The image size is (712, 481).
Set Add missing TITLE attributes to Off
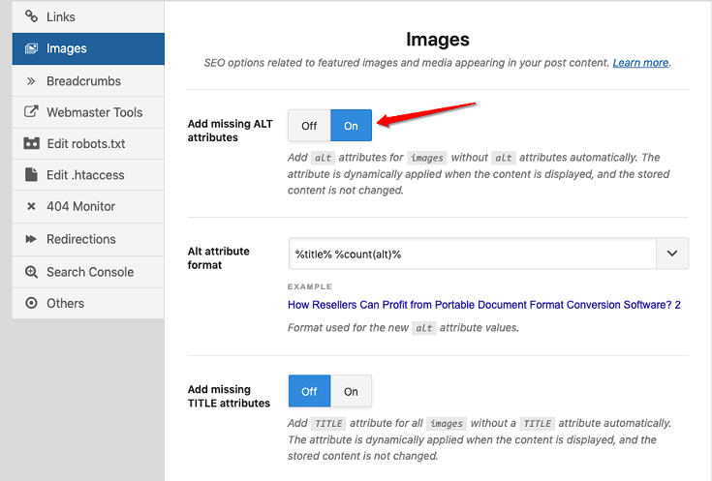(x=309, y=391)
